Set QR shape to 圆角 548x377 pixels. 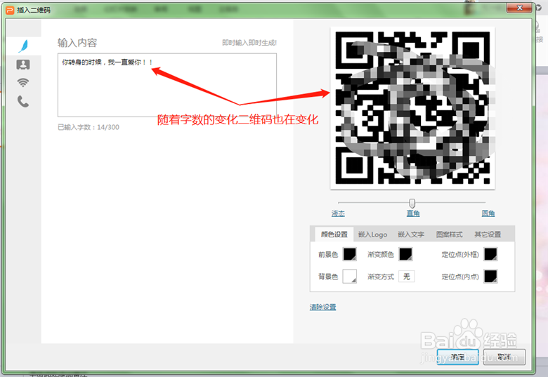pyautogui.click(x=488, y=213)
